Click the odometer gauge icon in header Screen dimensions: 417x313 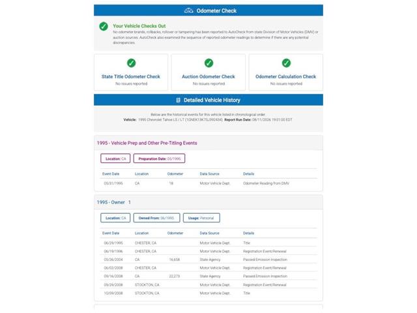pyautogui.click(x=188, y=10)
